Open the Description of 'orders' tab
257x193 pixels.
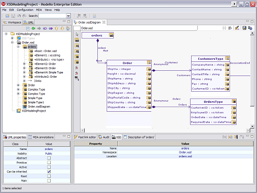coord(139,137)
